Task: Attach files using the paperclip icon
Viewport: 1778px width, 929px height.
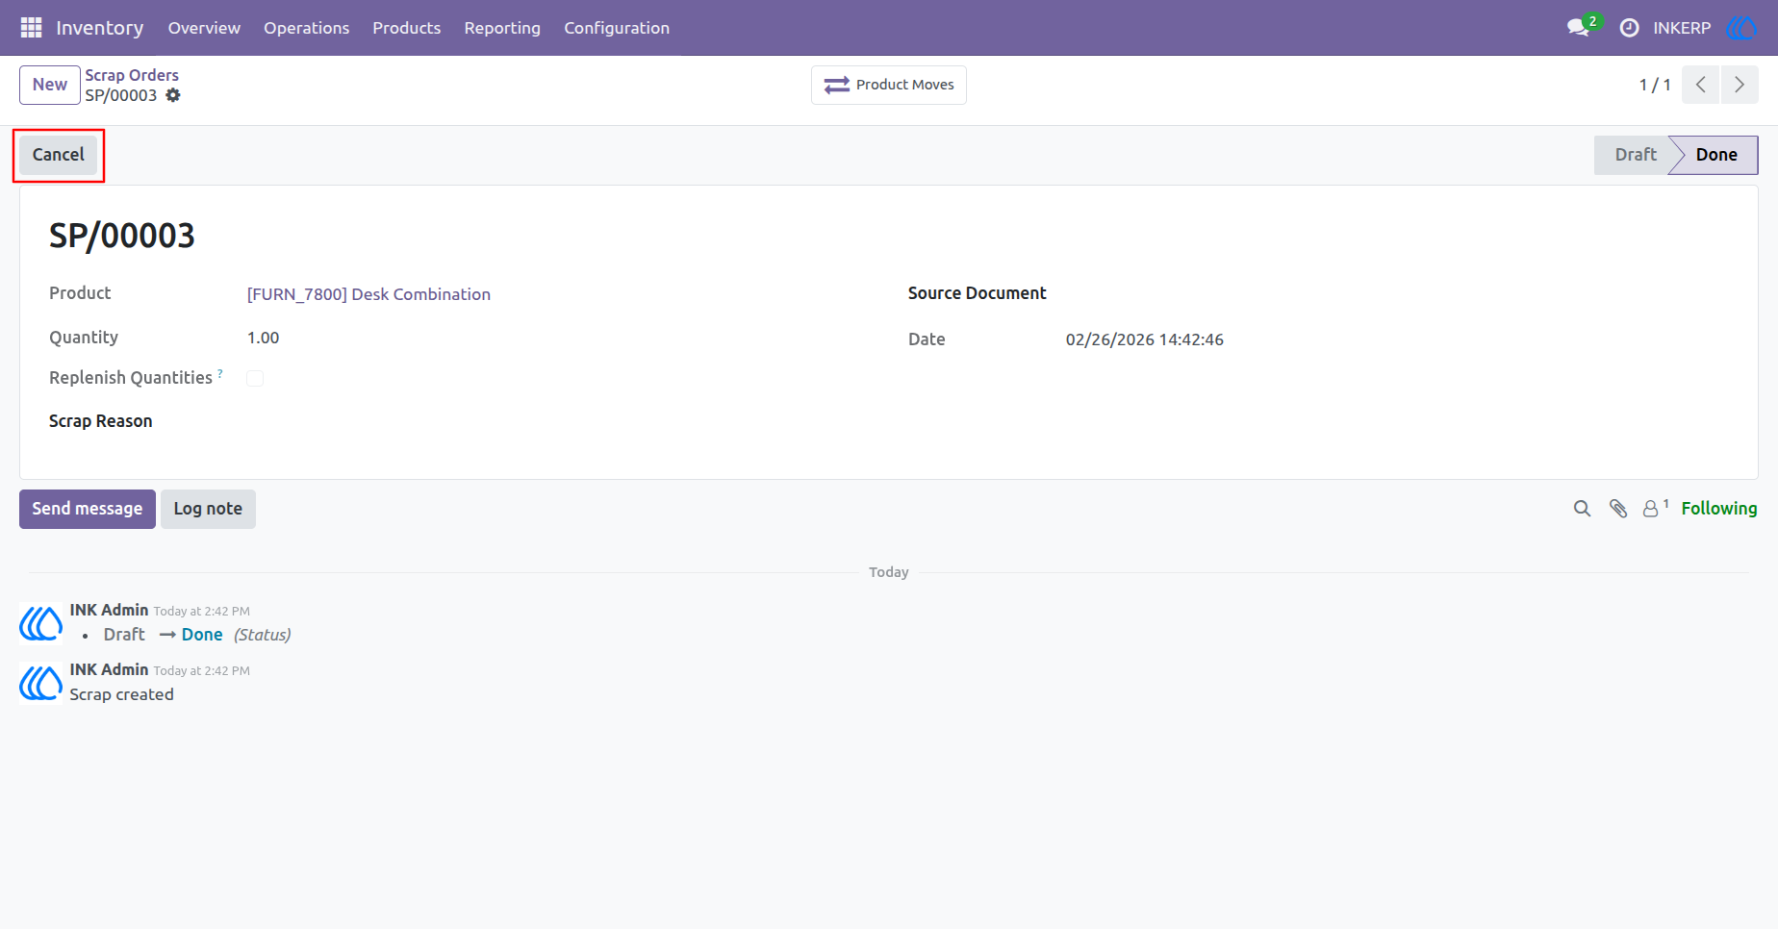Action: [1618, 509]
